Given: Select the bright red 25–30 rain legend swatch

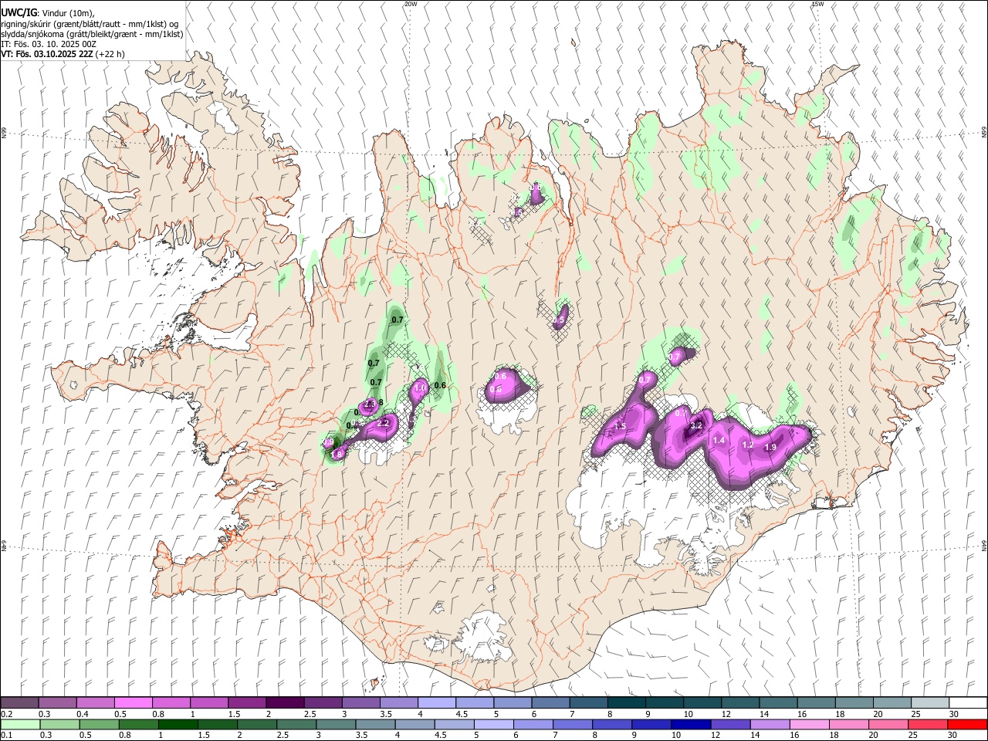Looking at the screenshot, I should click(967, 724).
